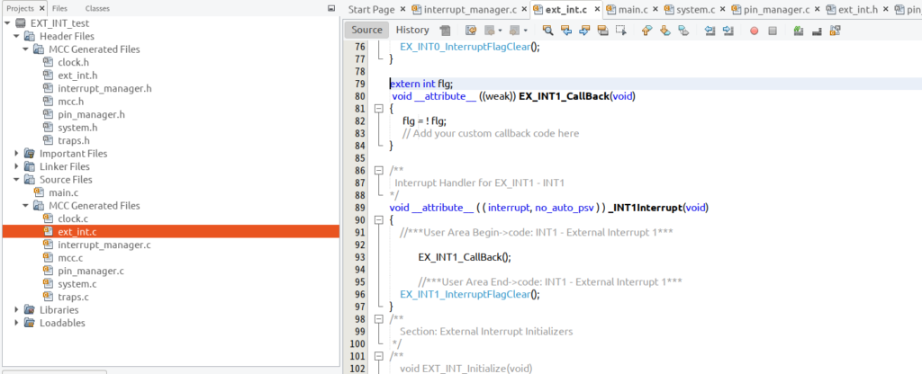Click the Comment lines toolbar icon
The width and height of the screenshot is (922, 374).
pyautogui.click(x=798, y=30)
